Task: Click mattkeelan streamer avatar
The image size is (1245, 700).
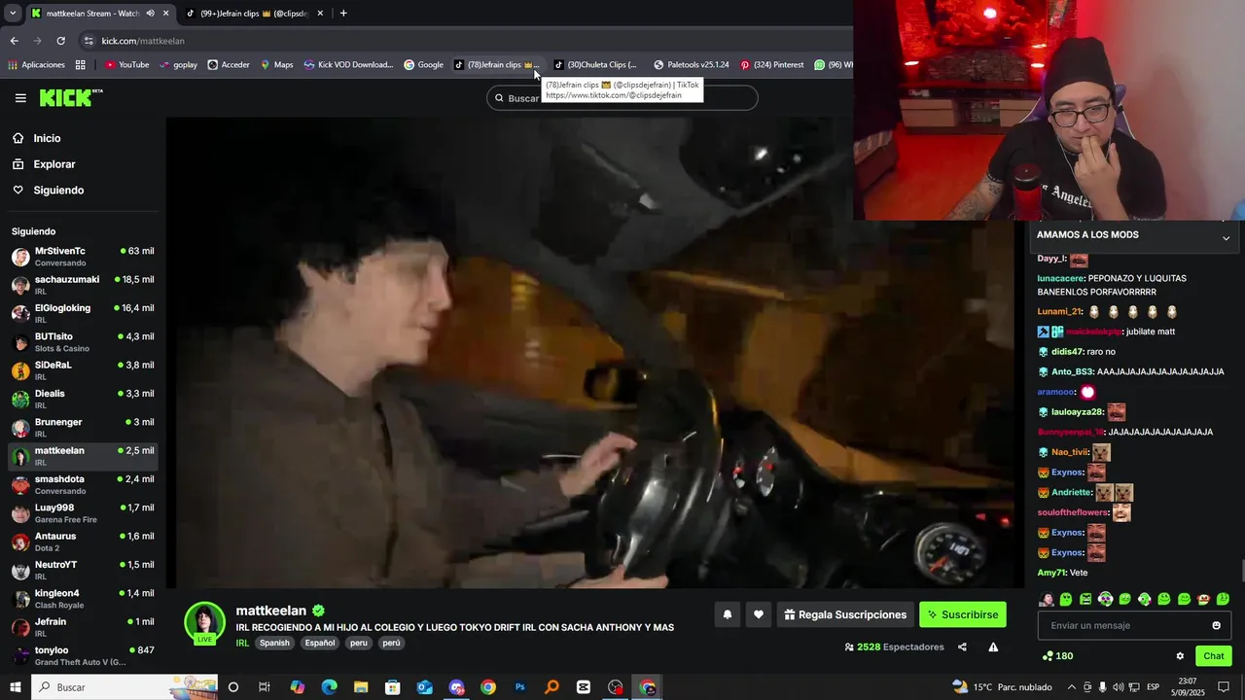Action: pos(204,622)
